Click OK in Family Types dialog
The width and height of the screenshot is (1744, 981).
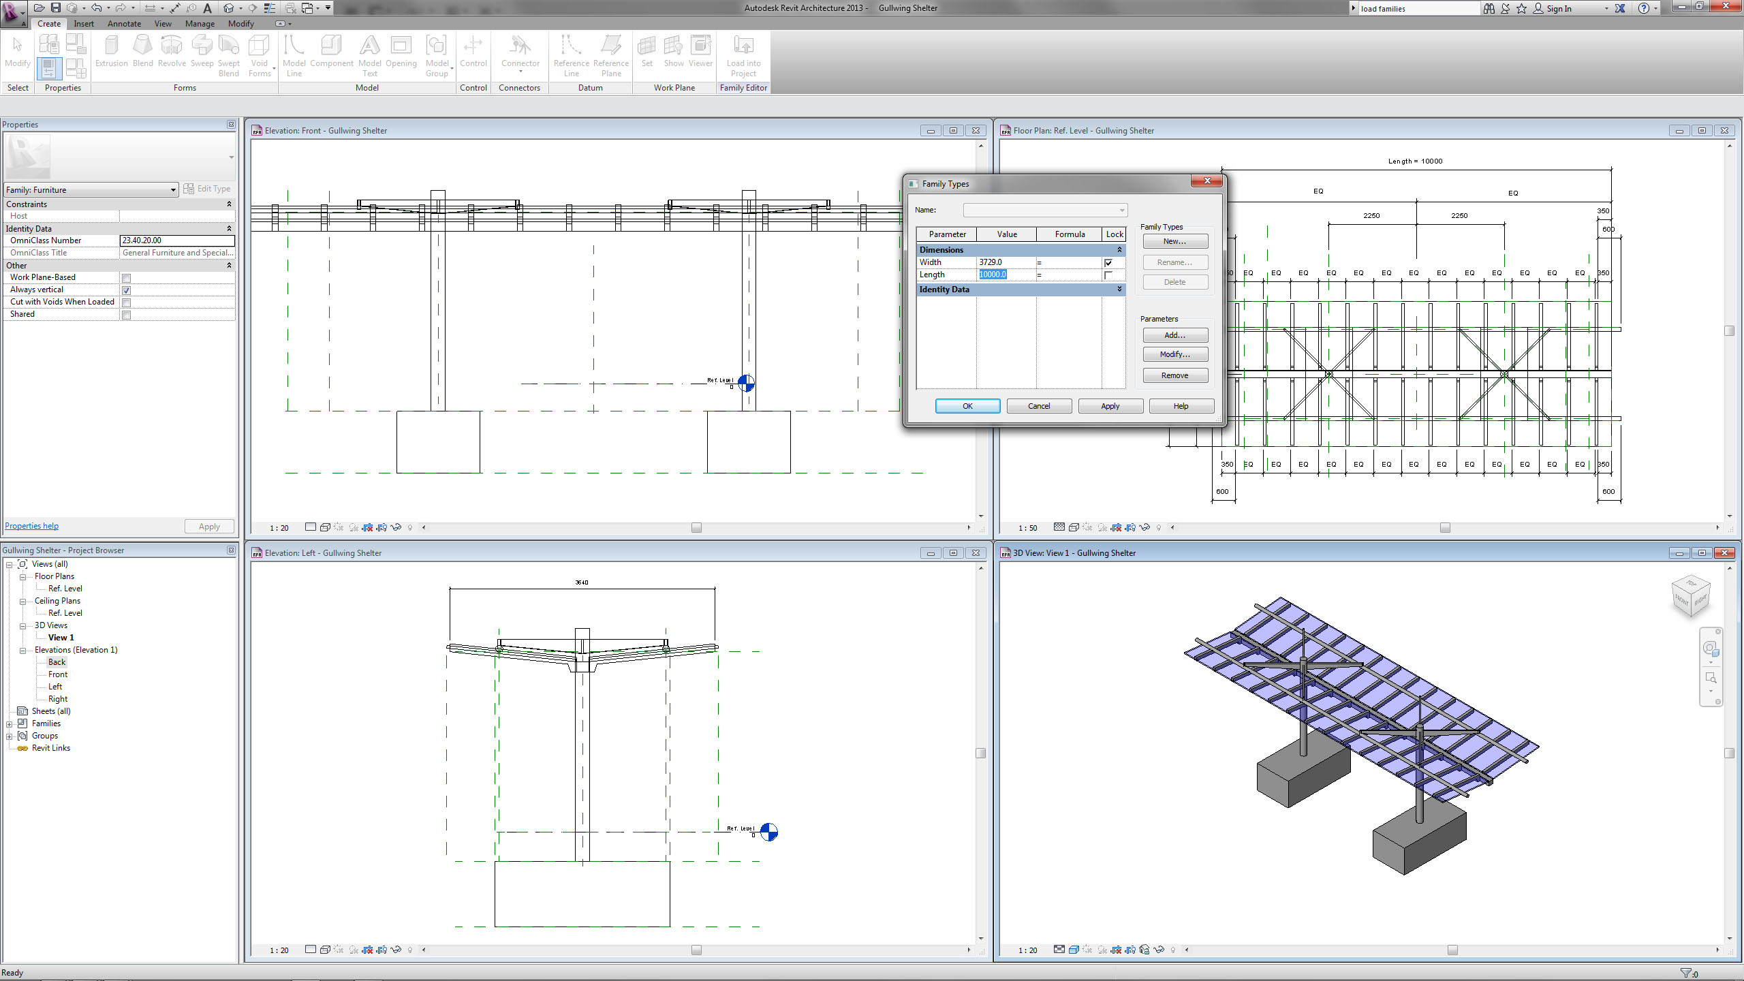pos(967,406)
